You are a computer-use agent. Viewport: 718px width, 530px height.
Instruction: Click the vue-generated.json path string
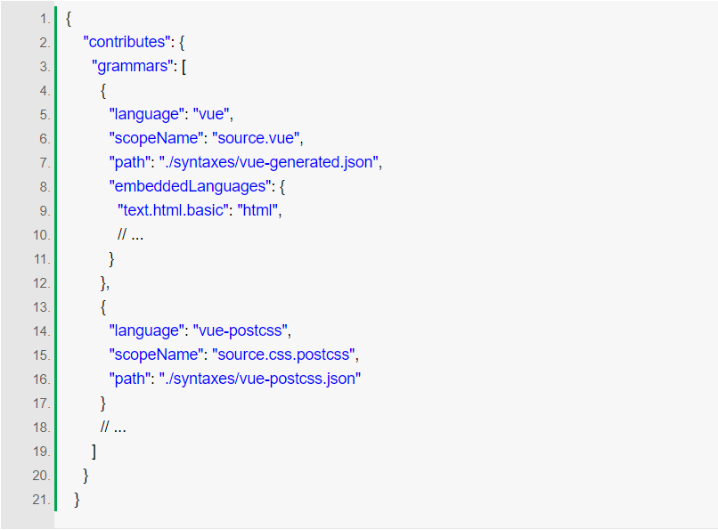point(268,162)
